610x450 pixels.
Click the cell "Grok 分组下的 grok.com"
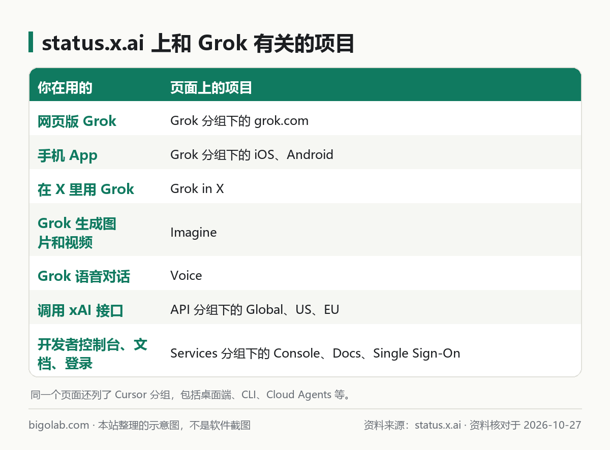(x=239, y=121)
